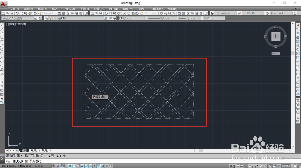
Task: Open the 文件(F) menu
Action: tap(14, 9)
